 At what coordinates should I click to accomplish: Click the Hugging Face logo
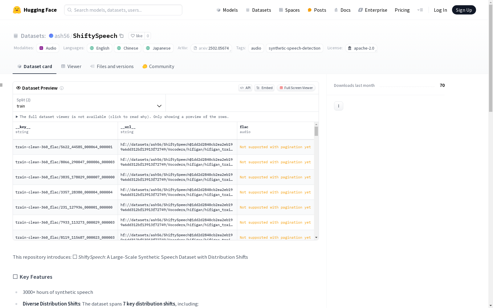(x=35, y=10)
